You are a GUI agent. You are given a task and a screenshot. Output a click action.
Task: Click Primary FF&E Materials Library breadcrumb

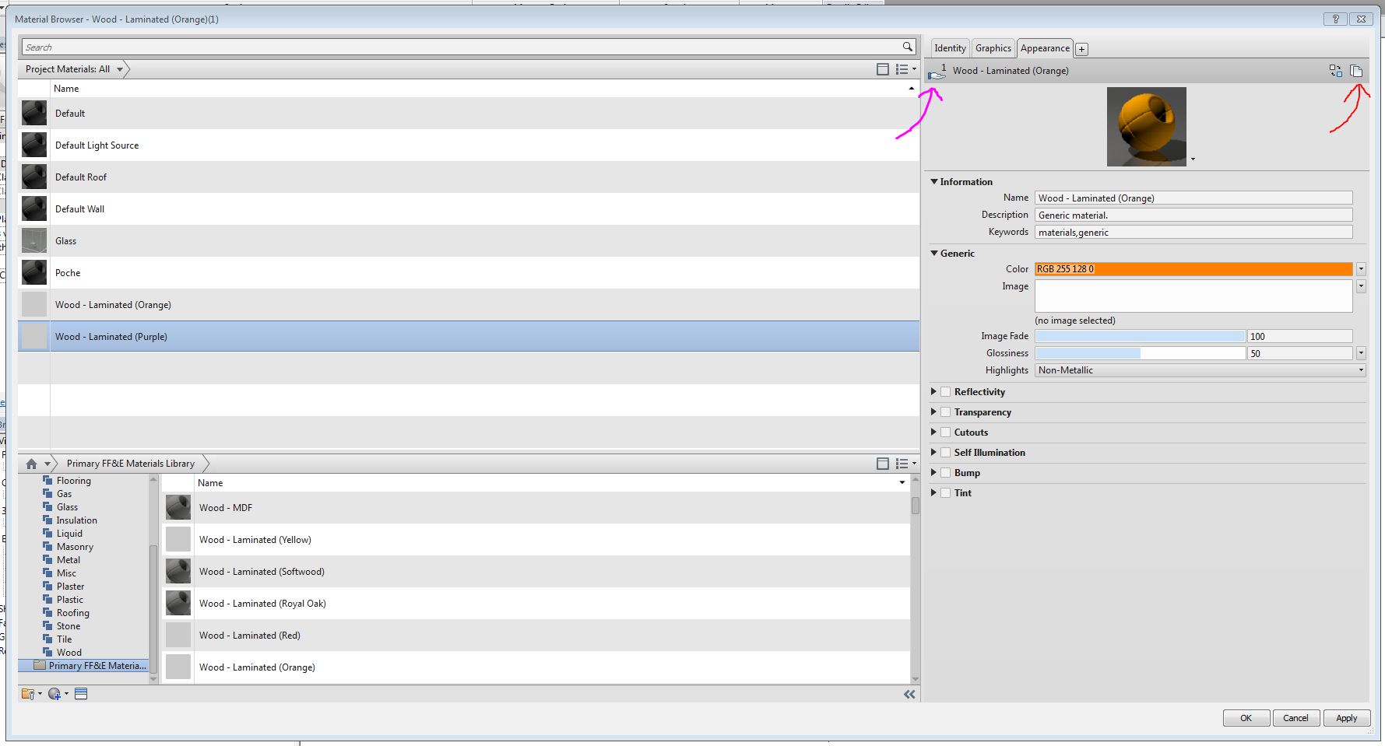click(x=131, y=464)
